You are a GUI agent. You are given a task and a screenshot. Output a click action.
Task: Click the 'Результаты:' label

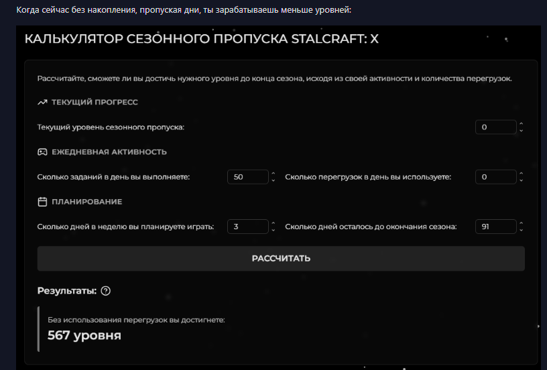pos(66,291)
